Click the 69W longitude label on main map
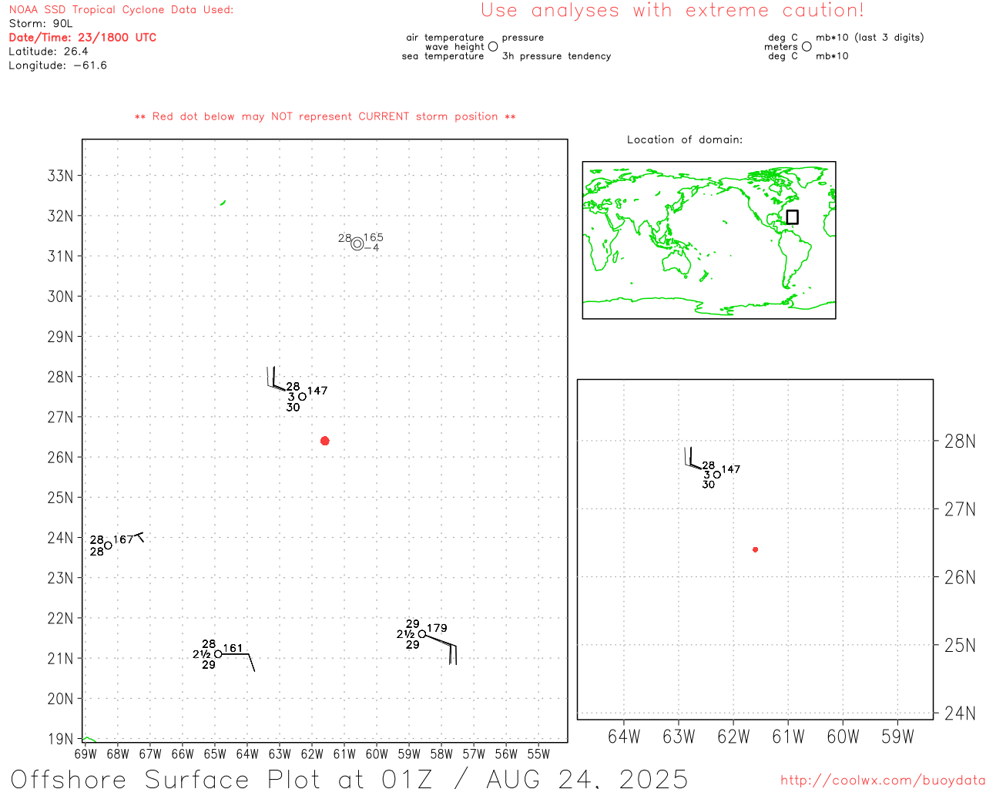This screenshot has height=789, width=986. pos(86,754)
